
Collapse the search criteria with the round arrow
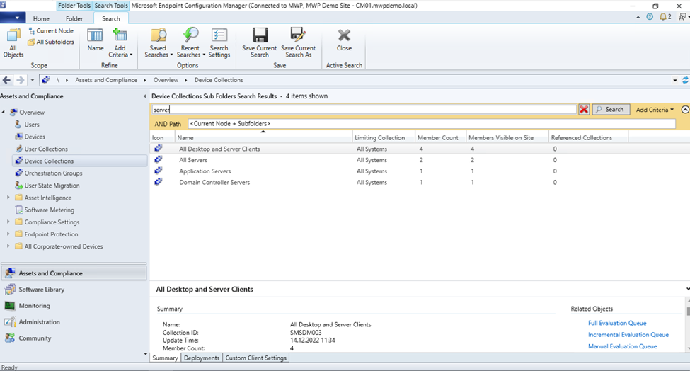coord(685,110)
